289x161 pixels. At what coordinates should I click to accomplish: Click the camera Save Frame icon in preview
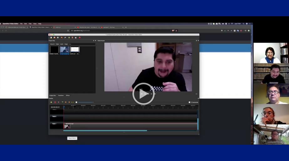click(x=196, y=94)
